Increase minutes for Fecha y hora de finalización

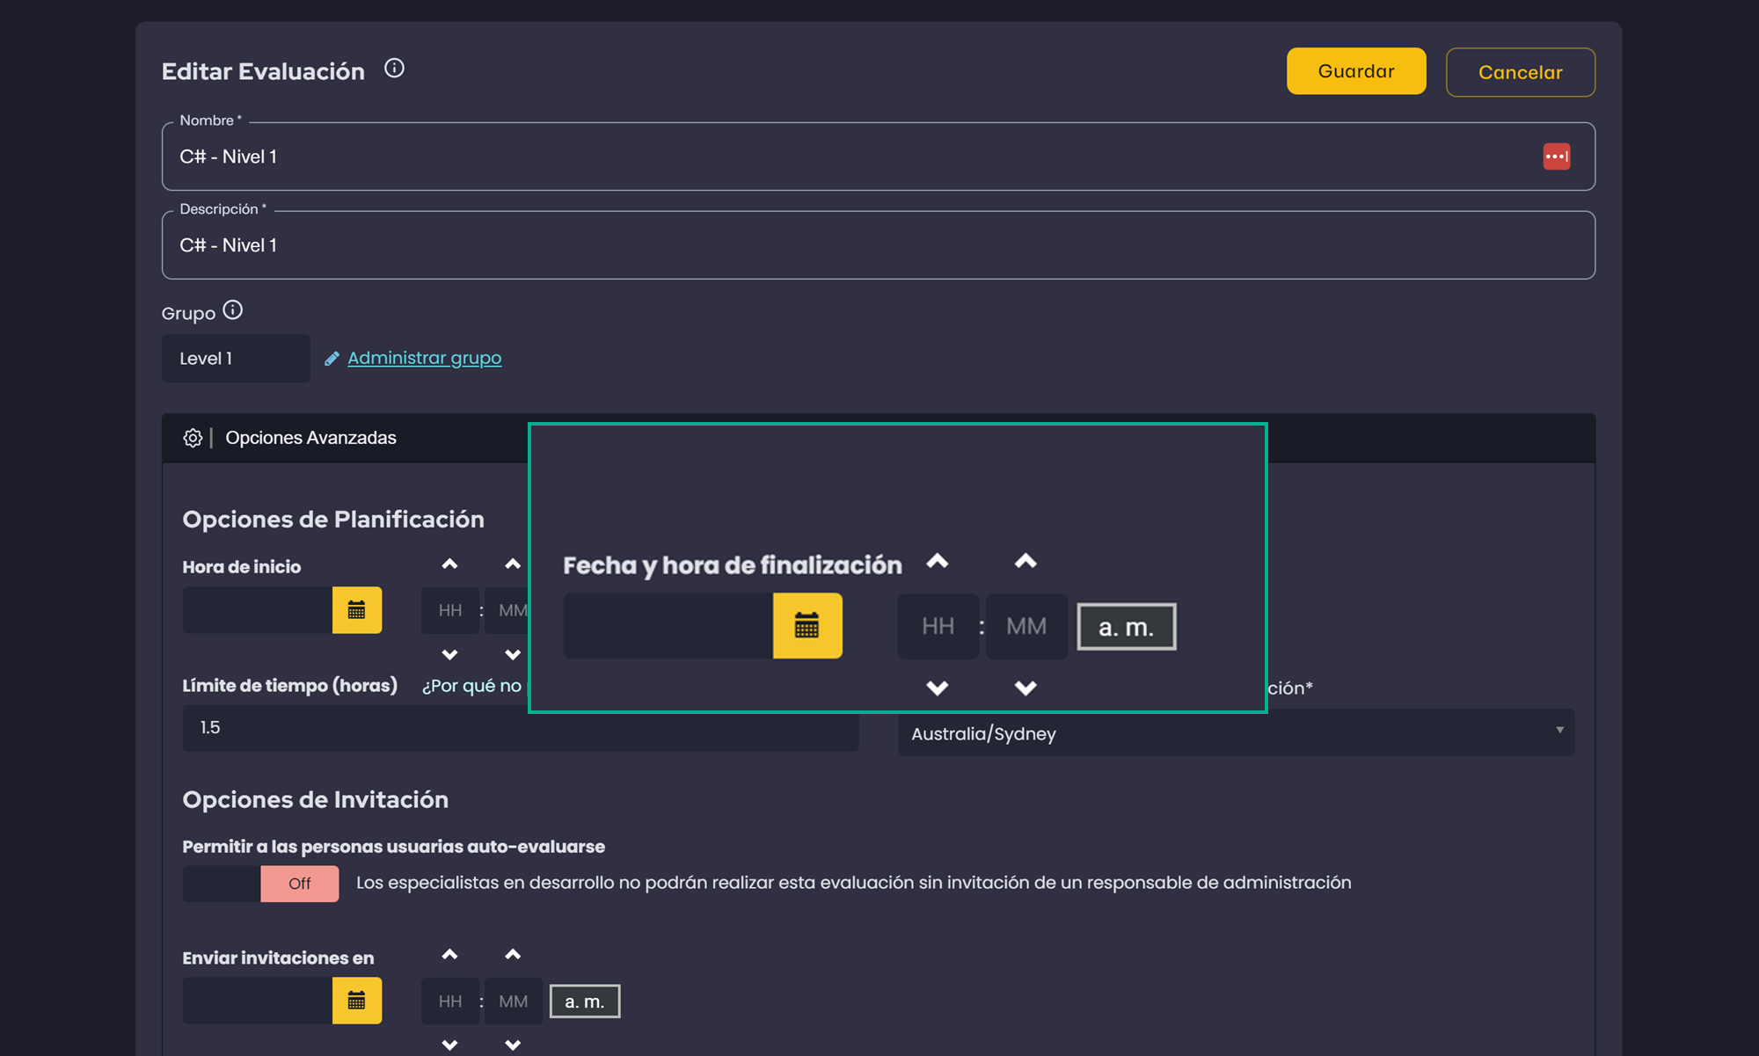click(x=1025, y=561)
